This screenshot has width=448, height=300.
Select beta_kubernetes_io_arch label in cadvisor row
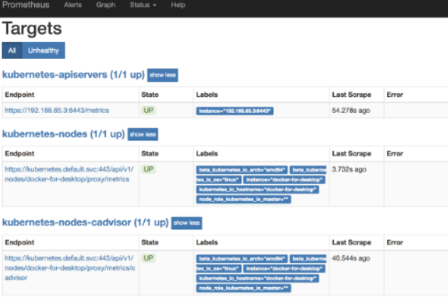tap(241, 259)
